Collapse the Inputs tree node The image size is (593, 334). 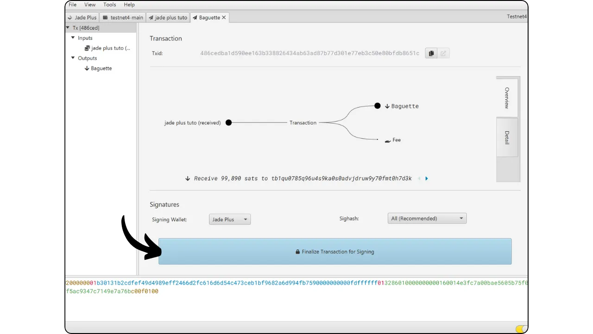73,38
